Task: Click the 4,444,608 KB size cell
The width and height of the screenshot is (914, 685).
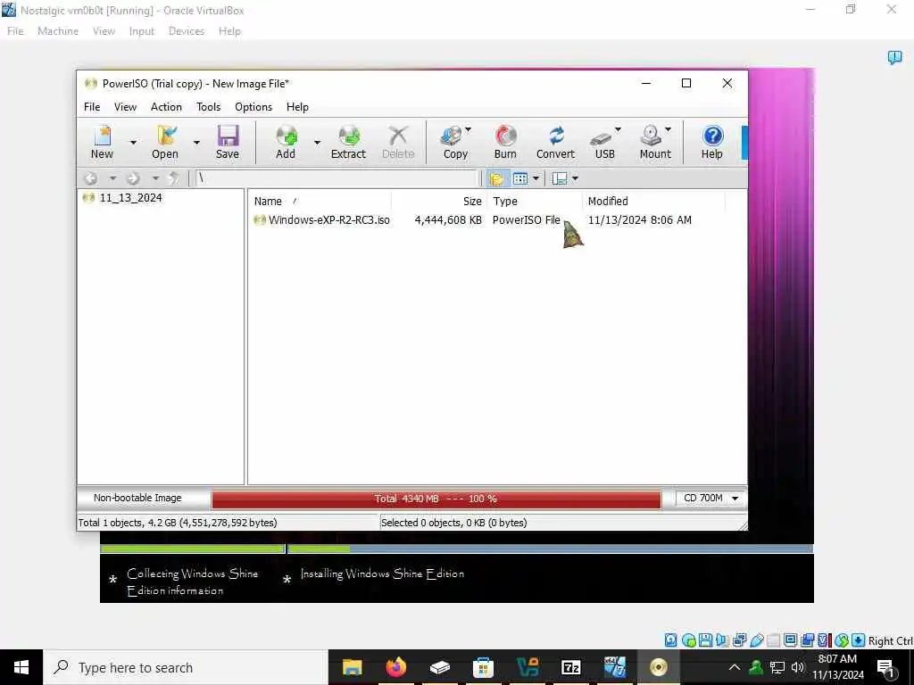Action: [448, 219]
